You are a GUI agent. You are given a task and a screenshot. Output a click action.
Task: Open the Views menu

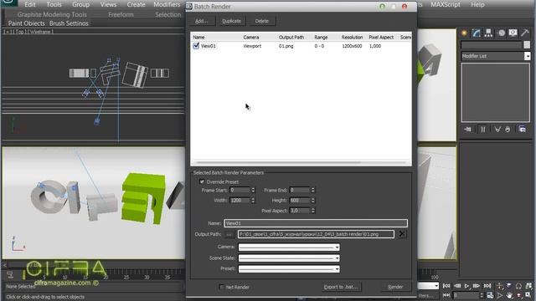(108, 4)
